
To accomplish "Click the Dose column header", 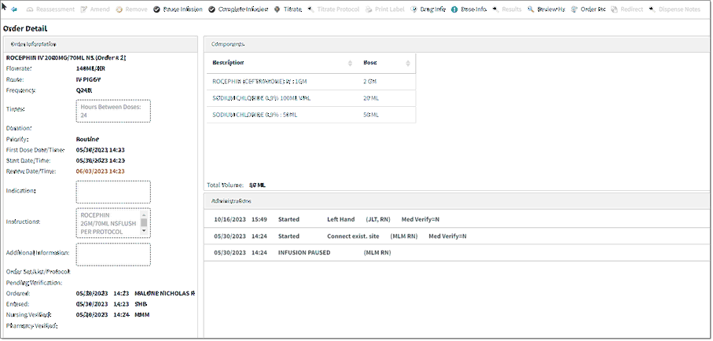I will 369,63.
